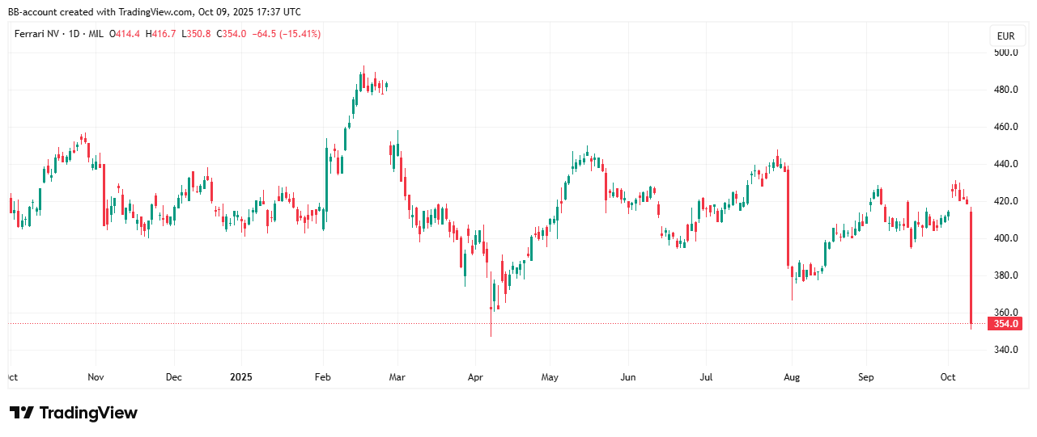Click the open value O414.4
Viewport: 1037px width, 437px height.
pyautogui.click(x=128, y=34)
